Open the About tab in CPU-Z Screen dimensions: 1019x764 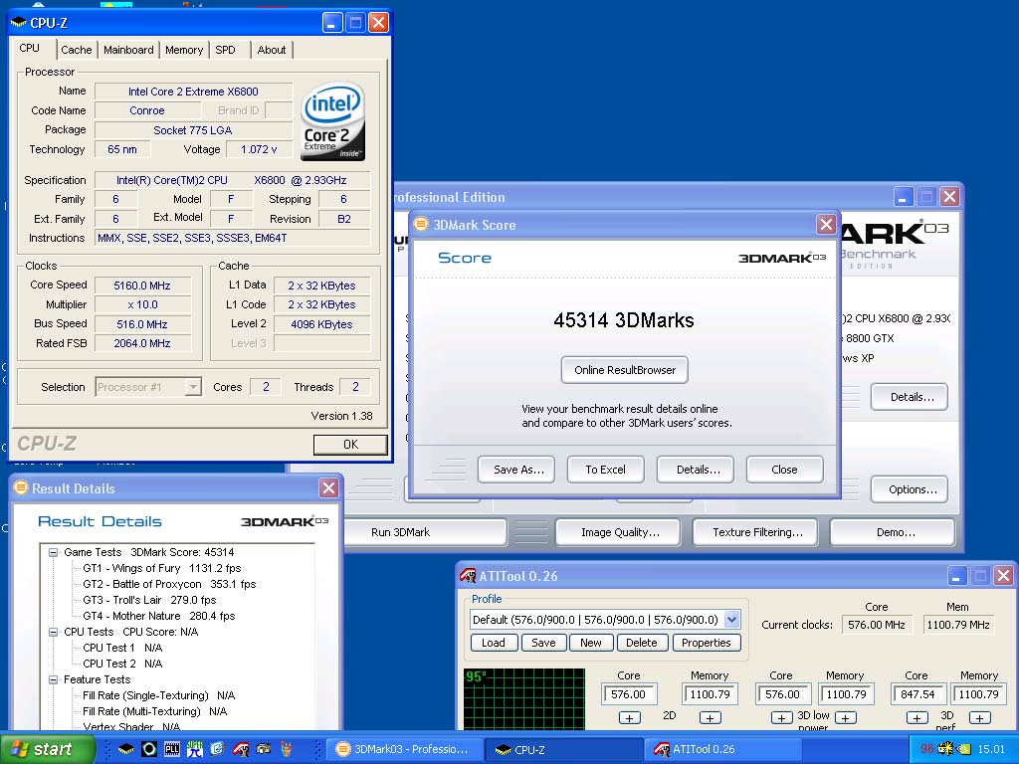tap(272, 50)
